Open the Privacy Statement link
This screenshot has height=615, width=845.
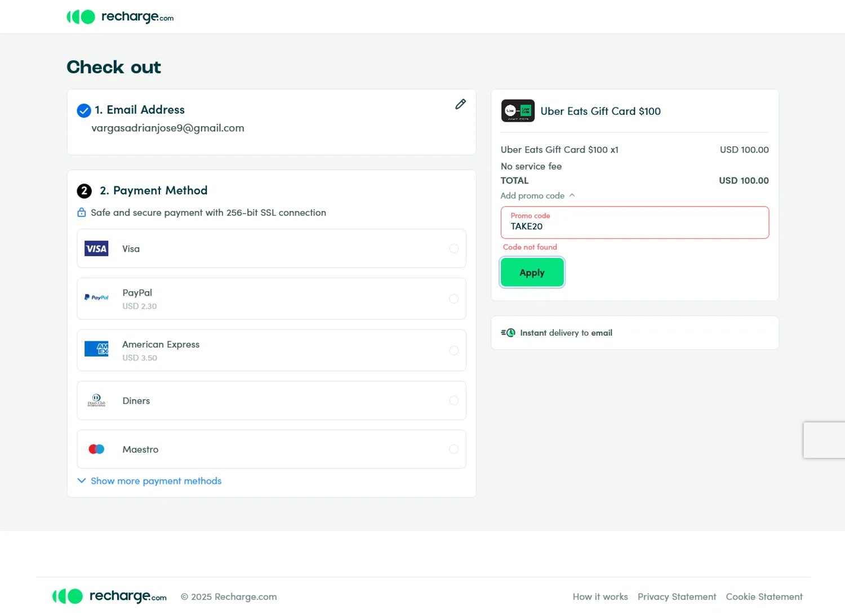click(677, 597)
